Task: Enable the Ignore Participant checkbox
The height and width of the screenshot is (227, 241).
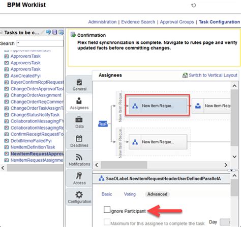Action: 107,210
